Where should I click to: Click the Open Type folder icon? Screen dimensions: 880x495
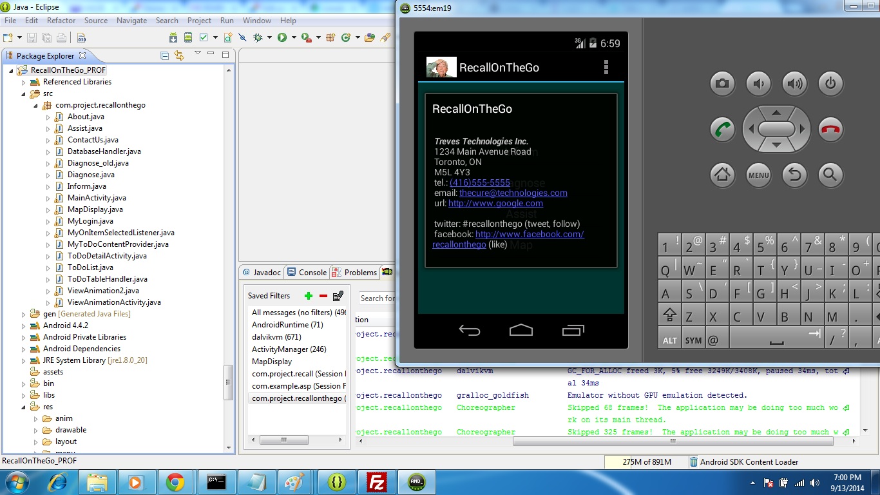370,38
